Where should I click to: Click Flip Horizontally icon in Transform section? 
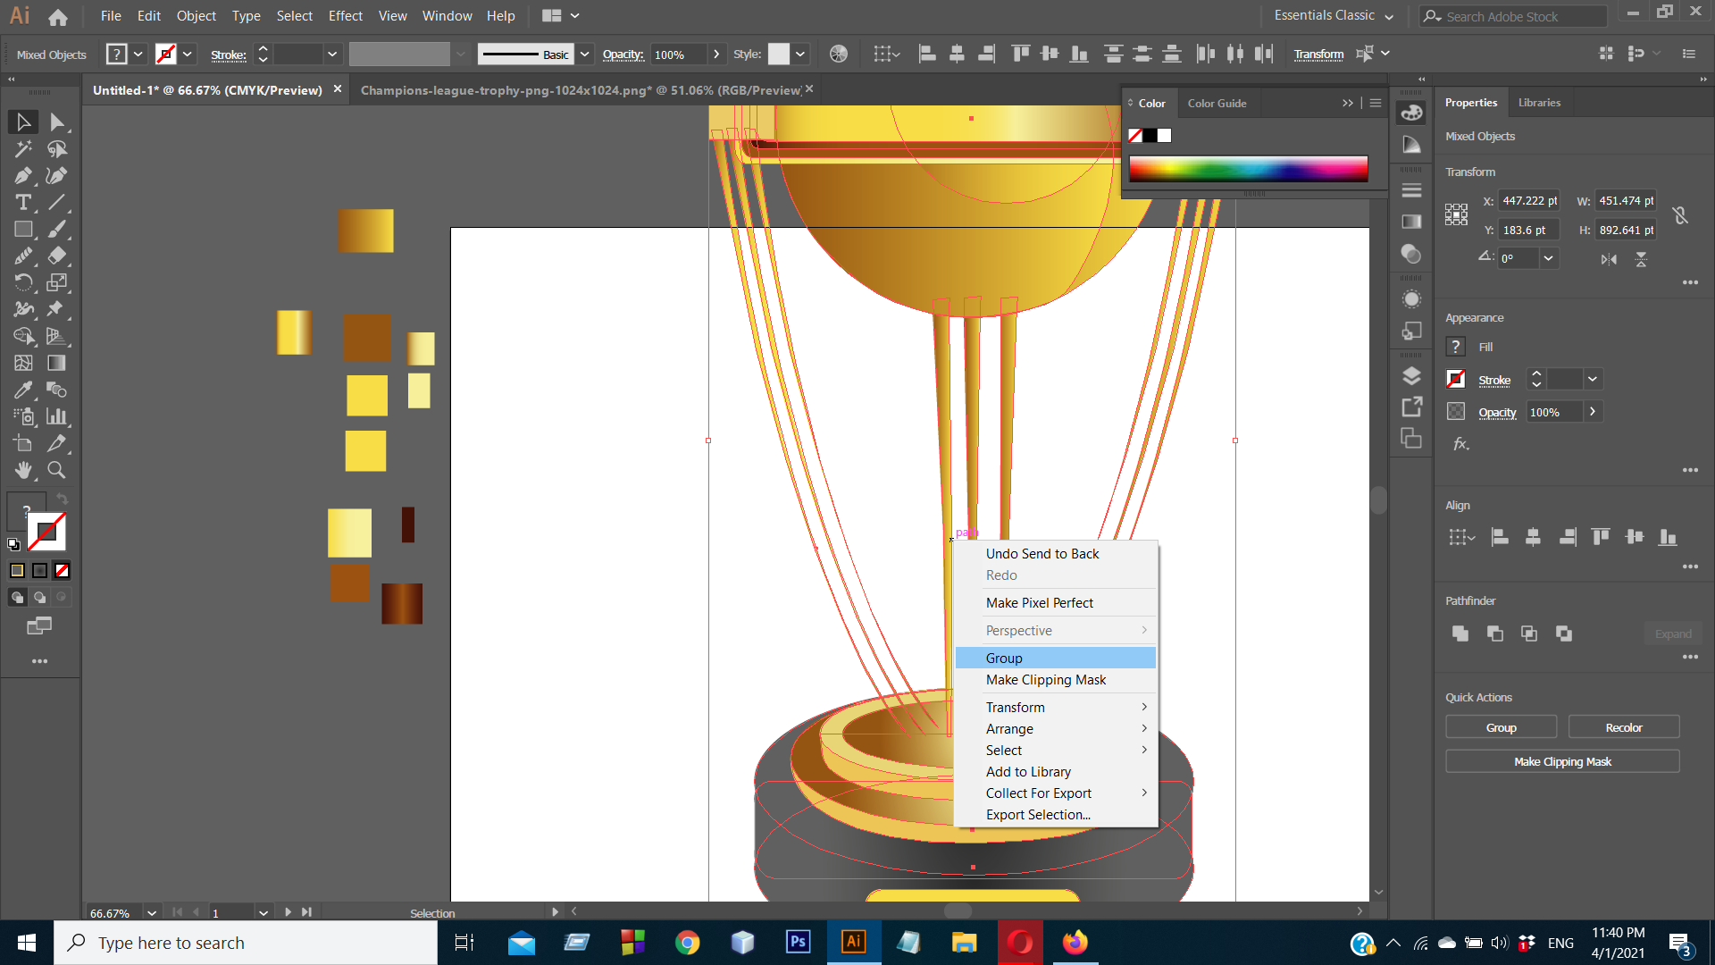(x=1609, y=259)
